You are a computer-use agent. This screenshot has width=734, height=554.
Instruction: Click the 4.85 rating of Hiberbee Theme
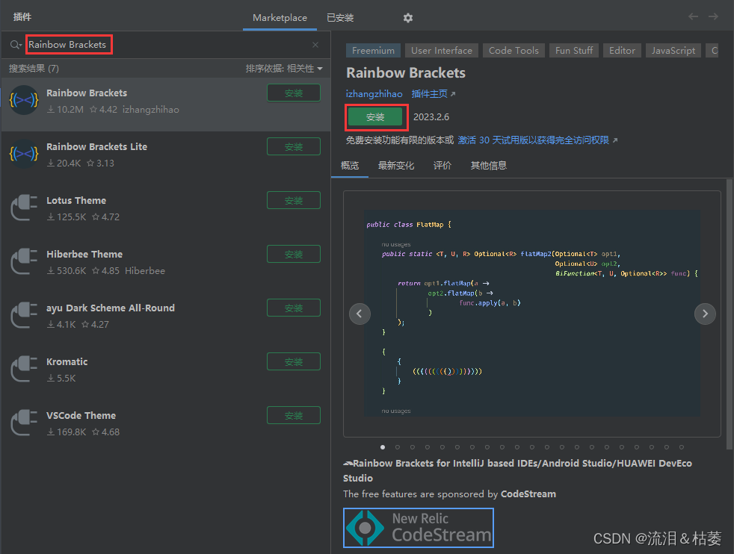click(x=106, y=271)
